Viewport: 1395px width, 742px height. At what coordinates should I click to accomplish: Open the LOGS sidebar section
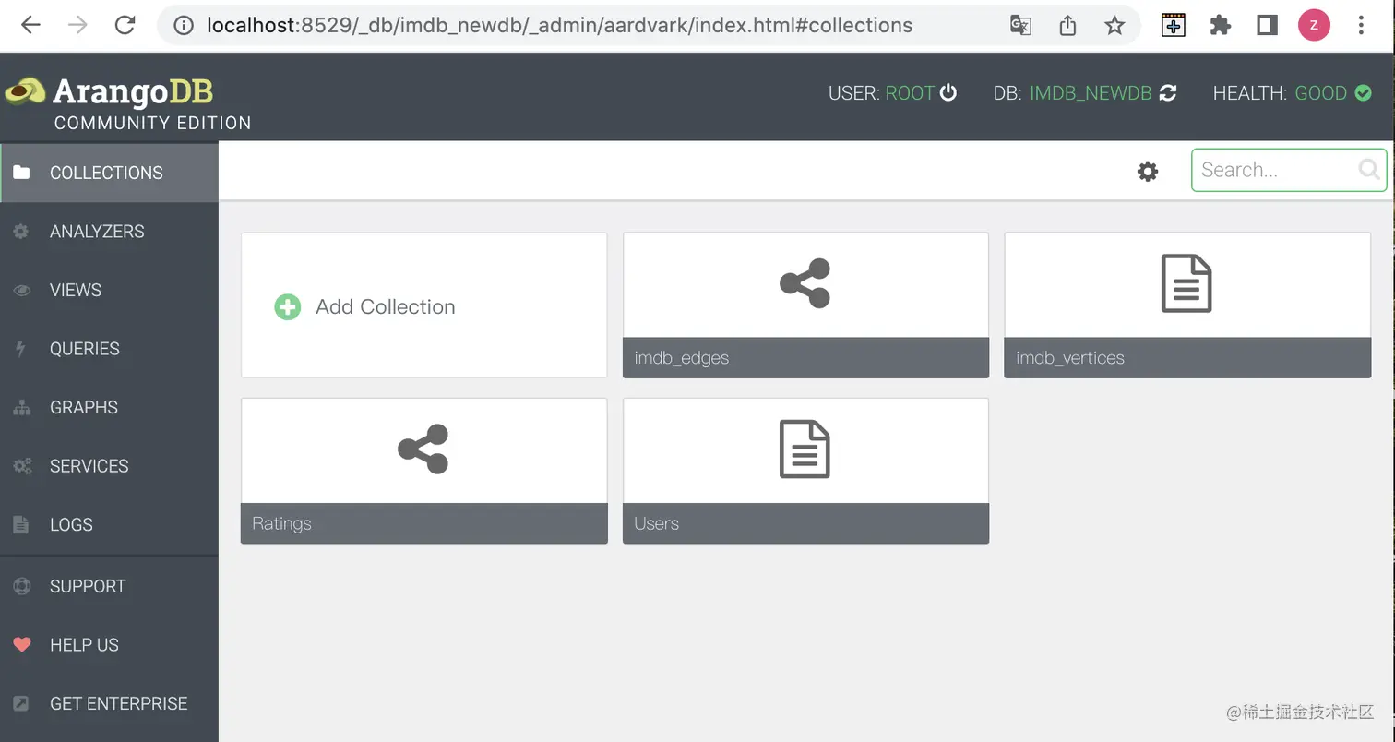[x=109, y=524]
